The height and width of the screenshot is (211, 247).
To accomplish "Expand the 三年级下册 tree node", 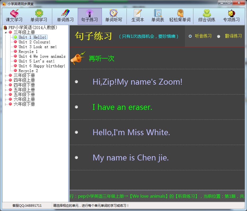I will 6,76.
